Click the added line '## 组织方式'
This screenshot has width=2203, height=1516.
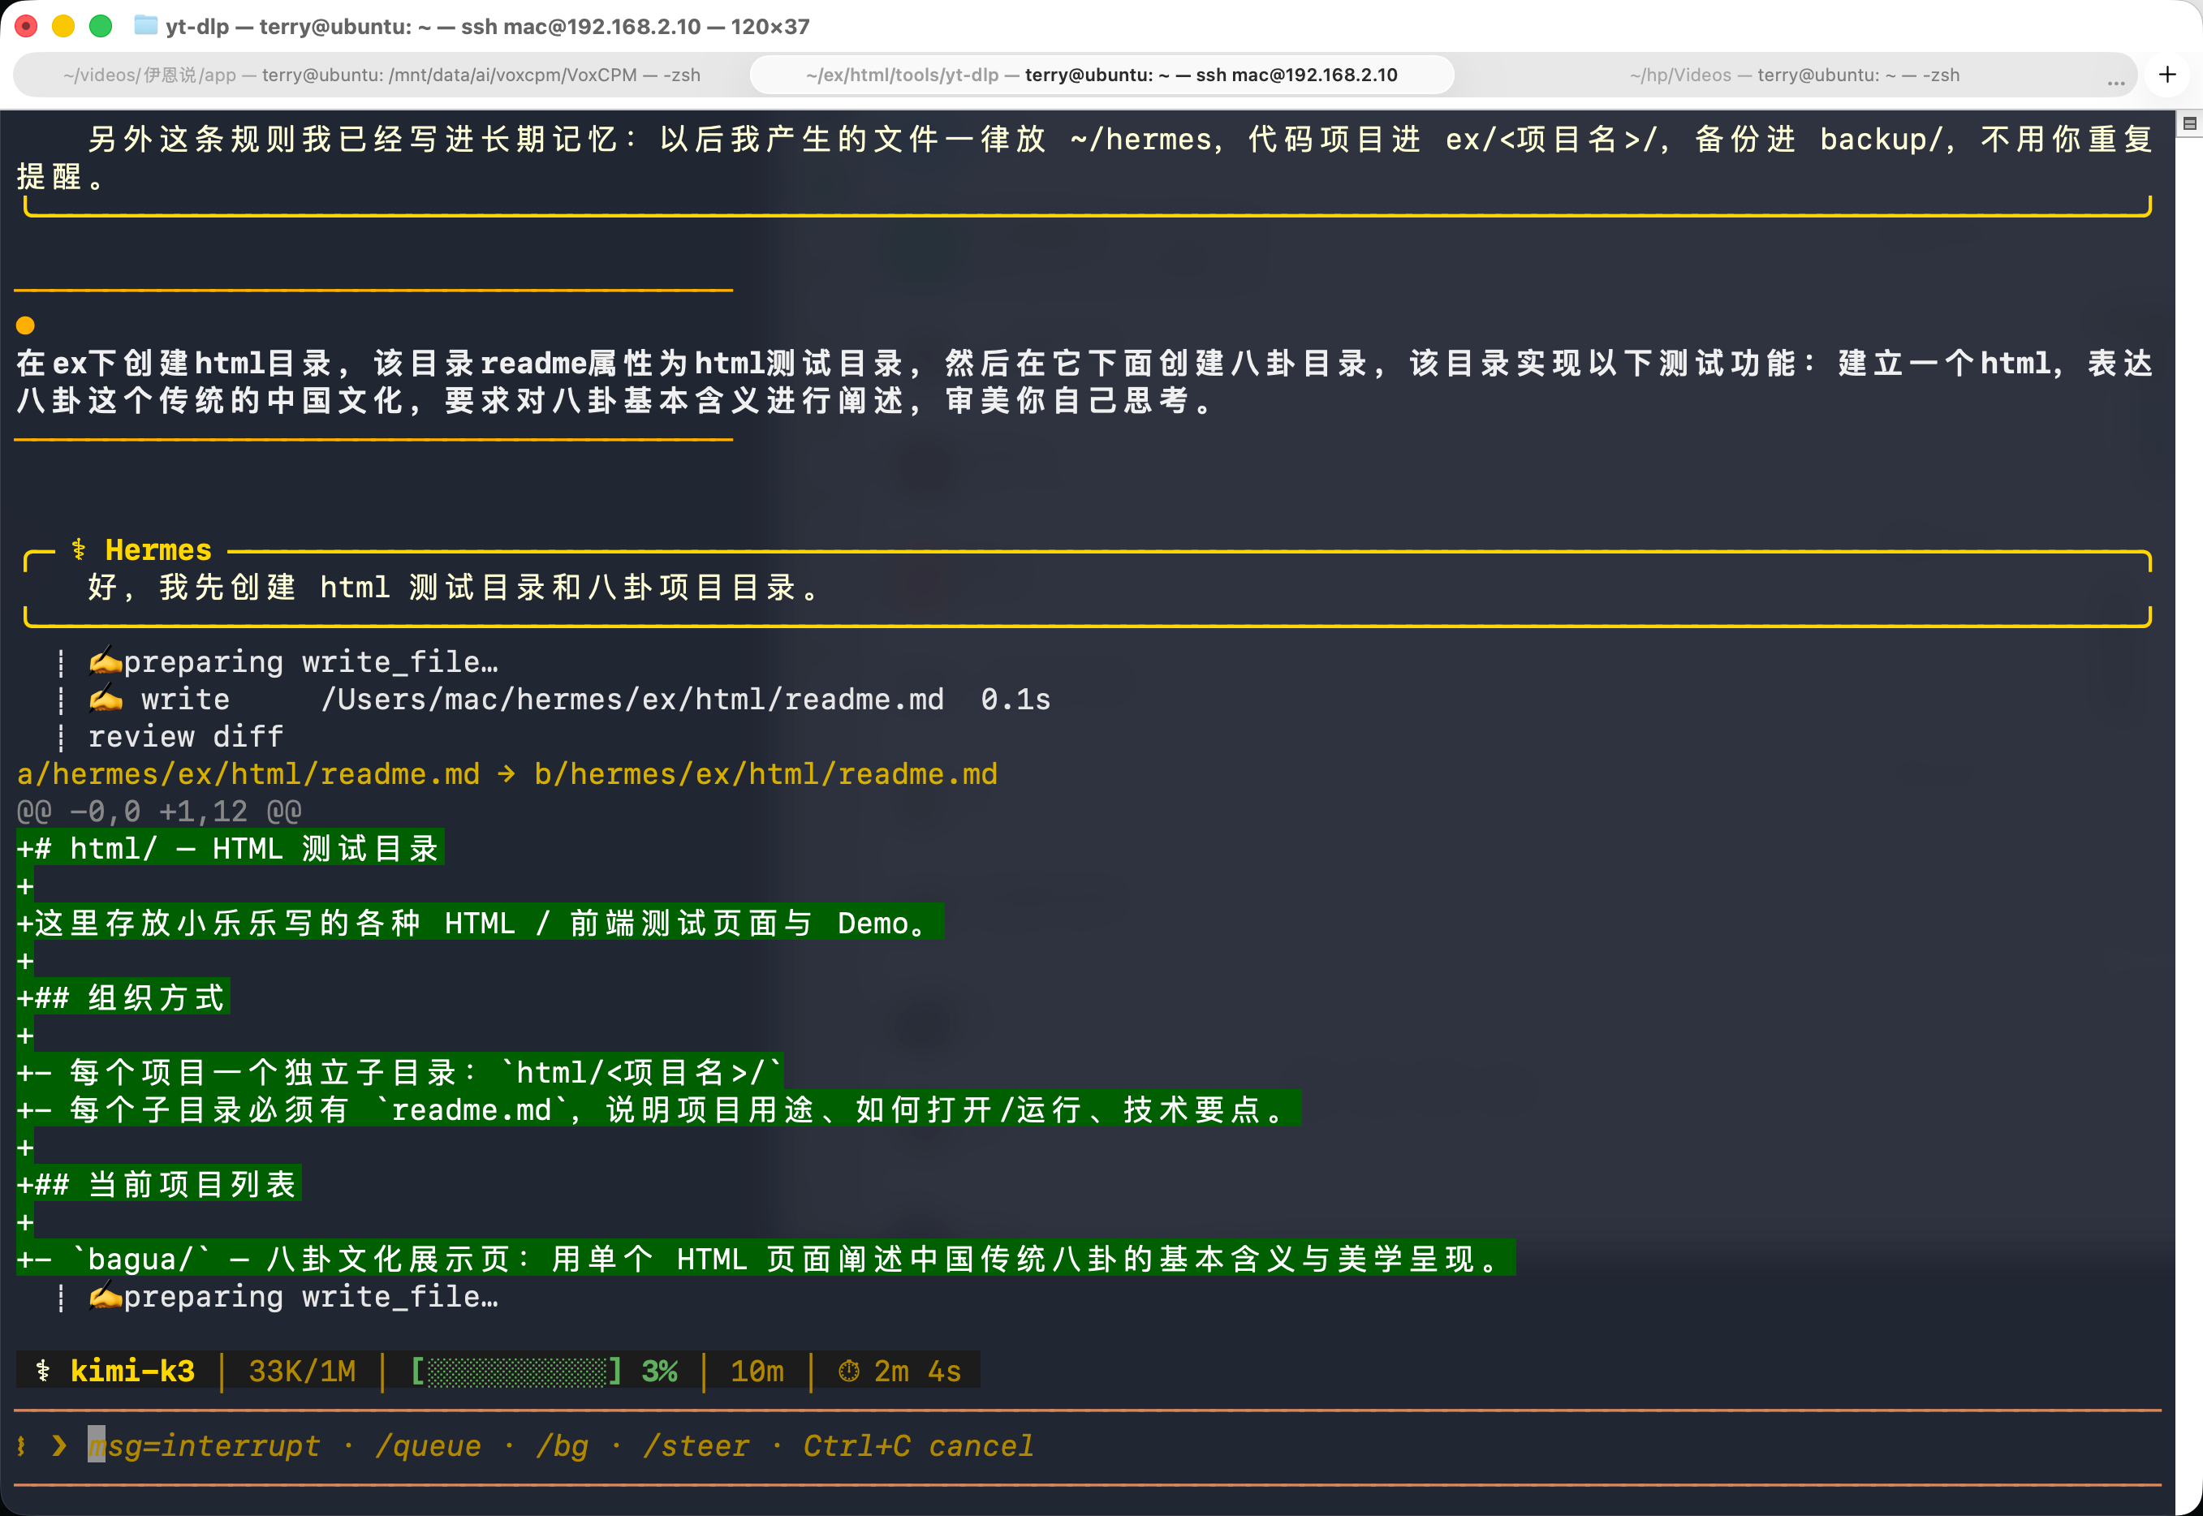[123, 997]
